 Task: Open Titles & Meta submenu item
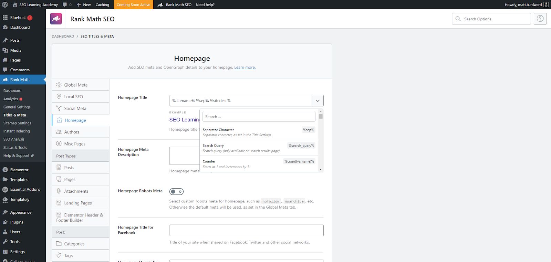pos(15,115)
